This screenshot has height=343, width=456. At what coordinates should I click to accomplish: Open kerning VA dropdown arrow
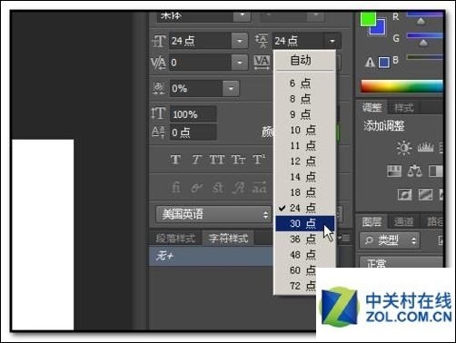(x=240, y=63)
